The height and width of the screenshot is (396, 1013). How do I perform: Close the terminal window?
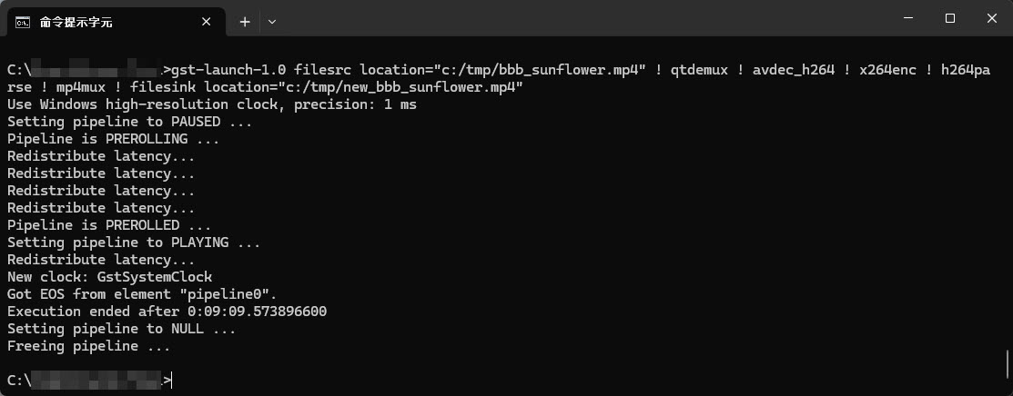click(992, 19)
